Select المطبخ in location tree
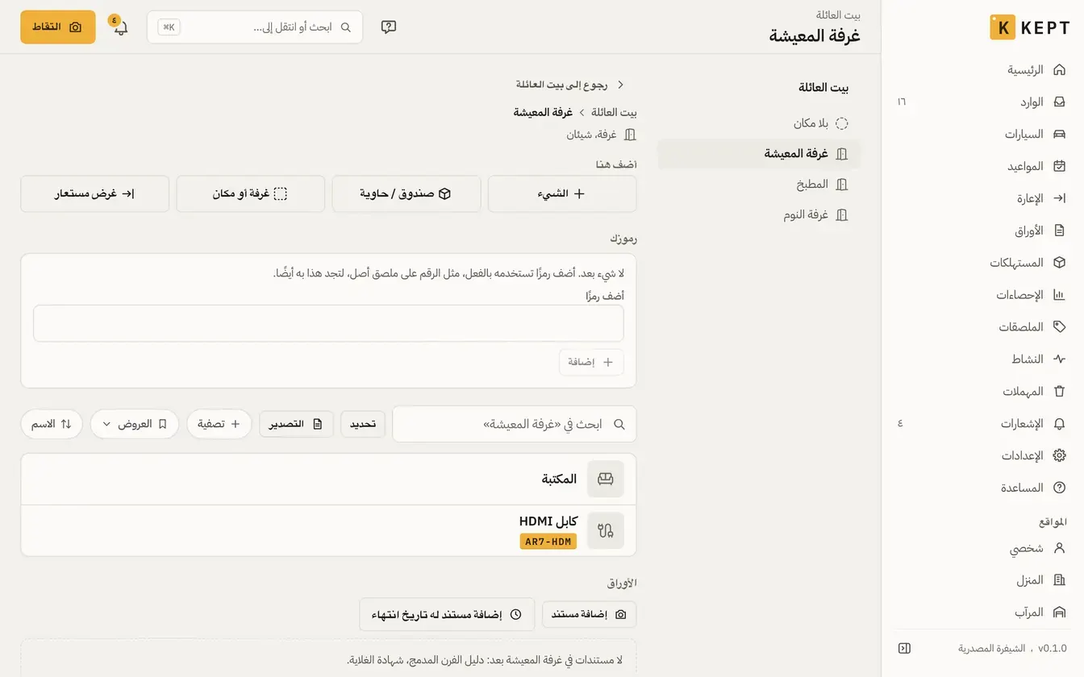 [759, 185]
